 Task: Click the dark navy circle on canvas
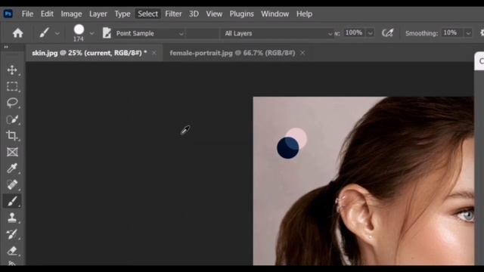(x=287, y=148)
